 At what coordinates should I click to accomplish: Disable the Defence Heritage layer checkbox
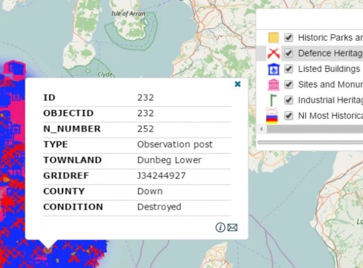tap(289, 53)
